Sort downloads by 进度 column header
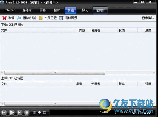 pos(147,30)
